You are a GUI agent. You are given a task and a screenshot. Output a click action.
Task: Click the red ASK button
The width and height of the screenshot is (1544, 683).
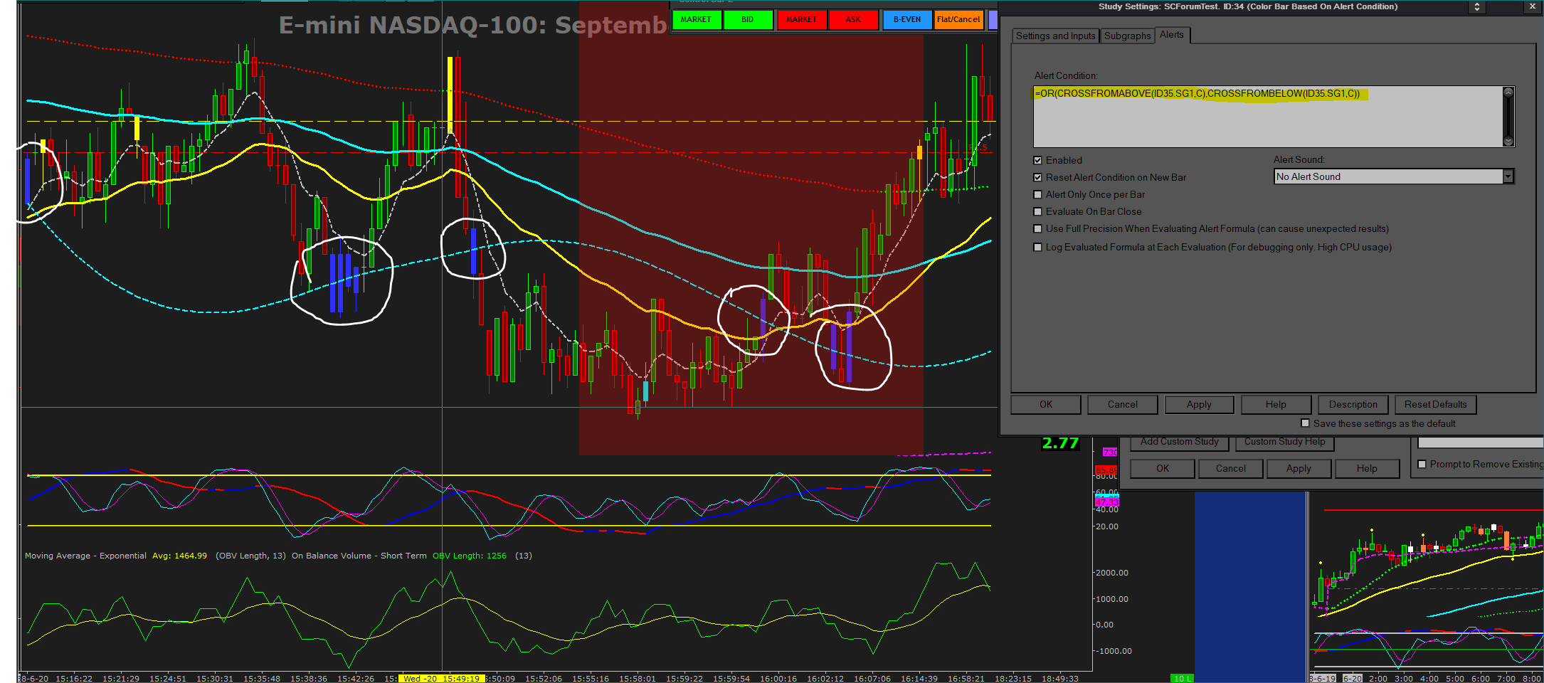pos(853,20)
